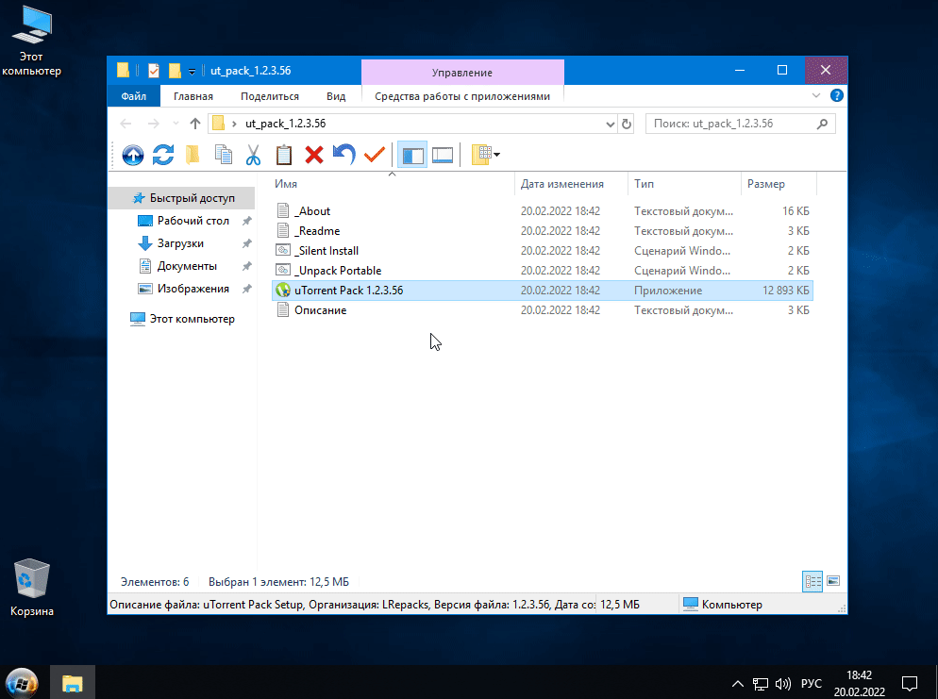Select the _Unpack Portable script
Viewport: 938px width, 699px height.
click(542, 271)
